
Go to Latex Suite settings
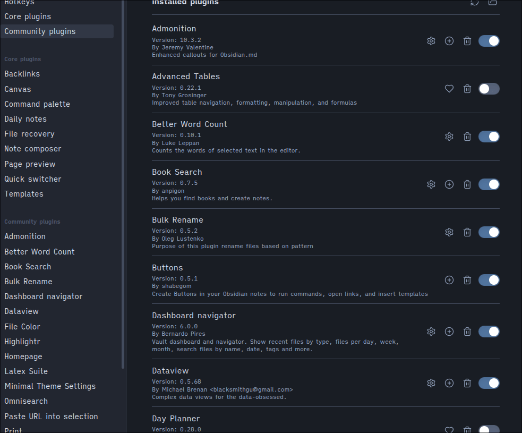point(26,371)
